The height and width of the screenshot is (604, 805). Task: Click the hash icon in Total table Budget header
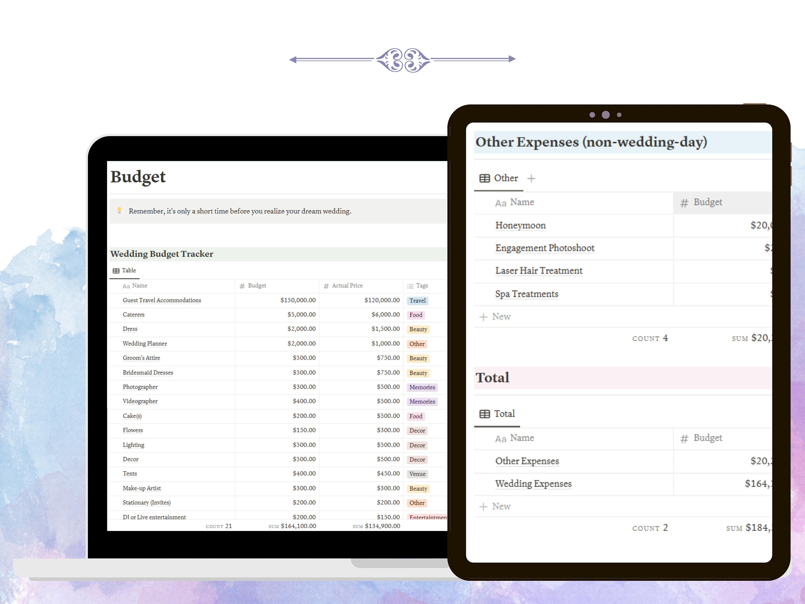[x=684, y=439]
